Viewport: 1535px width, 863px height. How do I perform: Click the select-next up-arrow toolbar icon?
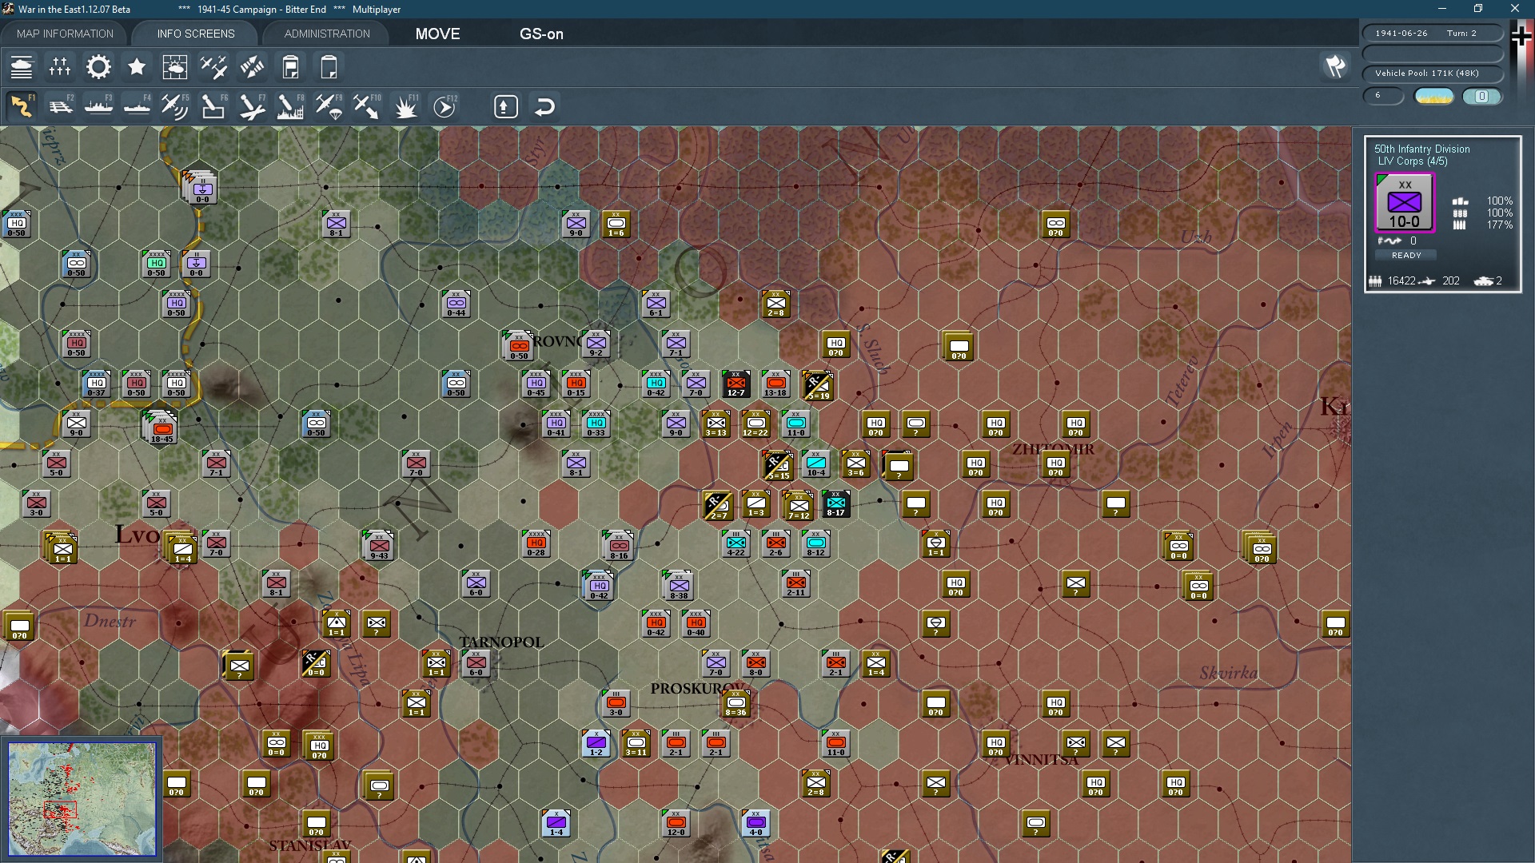(x=505, y=106)
